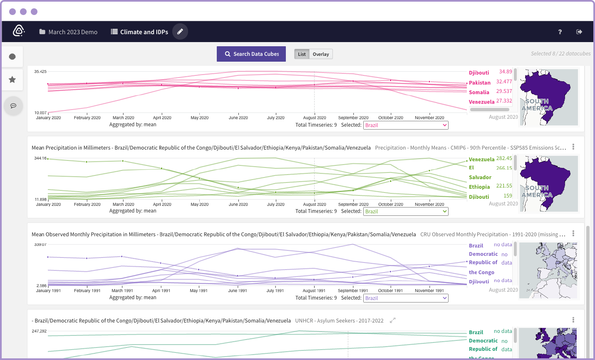Open the star favorites sidebar icon
Image resolution: width=595 pixels, height=360 pixels.
[12, 80]
